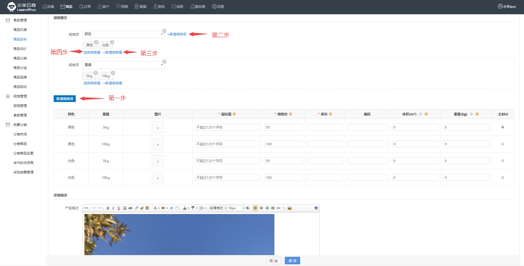Click the blue 新增规格项 button
This screenshot has width=524, height=266.
point(65,99)
